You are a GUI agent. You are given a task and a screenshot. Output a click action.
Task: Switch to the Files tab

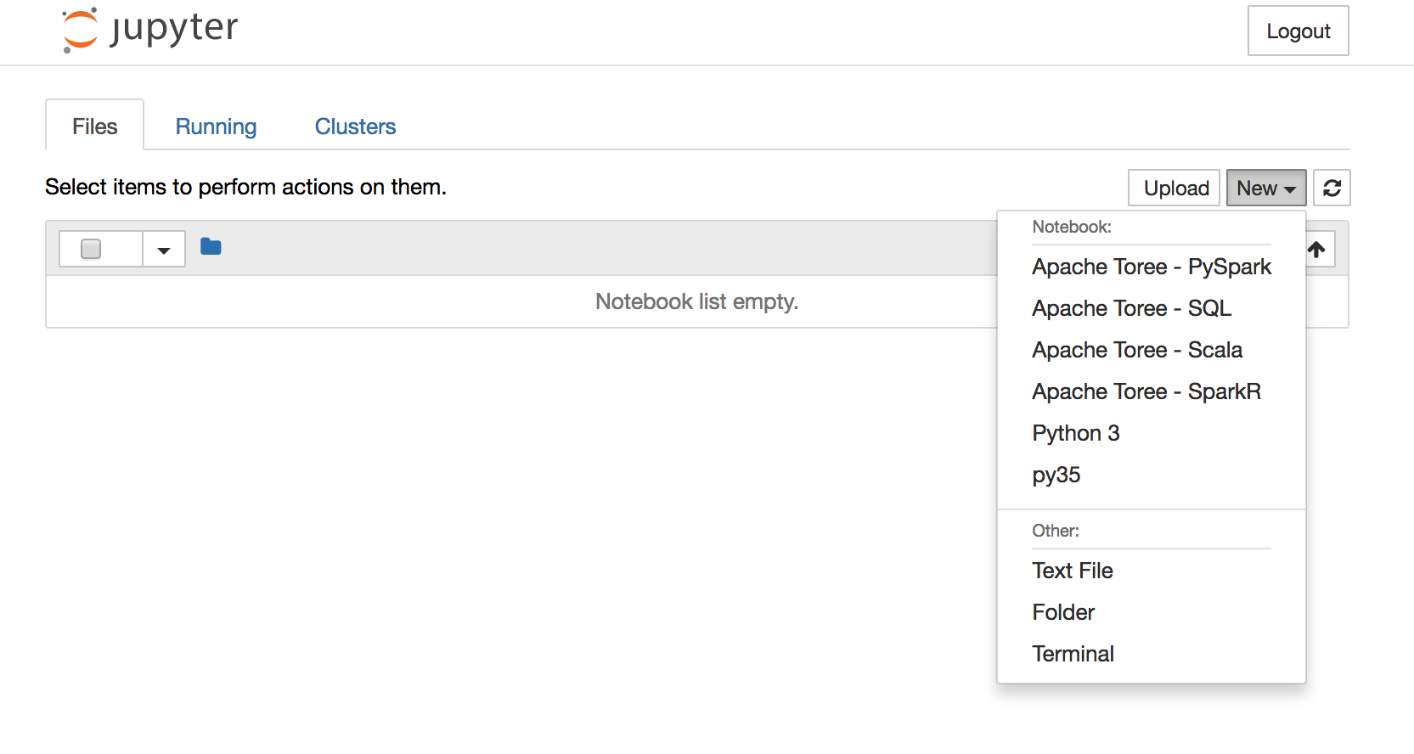pyautogui.click(x=94, y=126)
